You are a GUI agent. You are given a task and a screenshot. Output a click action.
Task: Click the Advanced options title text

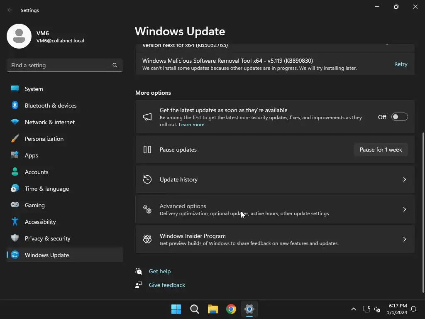pyautogui.click(x=183, y=206)
